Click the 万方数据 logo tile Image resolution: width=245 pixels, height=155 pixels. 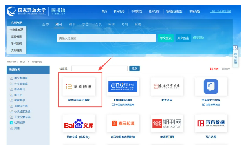(x=211, y=124)
